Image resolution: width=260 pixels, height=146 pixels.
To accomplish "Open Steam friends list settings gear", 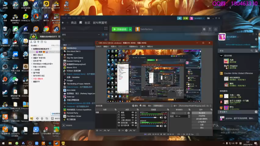I will tap(256, 39).
